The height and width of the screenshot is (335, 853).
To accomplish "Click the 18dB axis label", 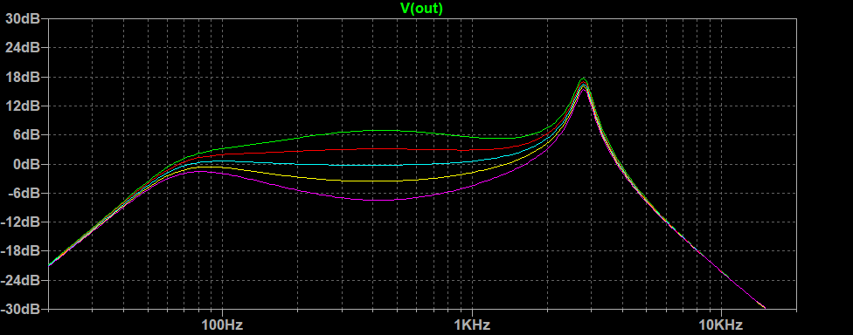I will pos(23,77).
